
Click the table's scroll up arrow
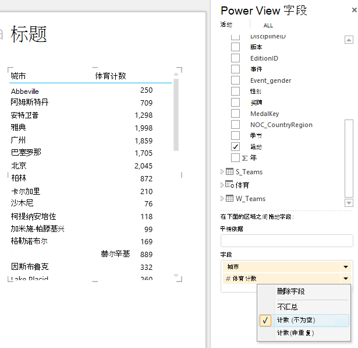[x=176, y=74]
